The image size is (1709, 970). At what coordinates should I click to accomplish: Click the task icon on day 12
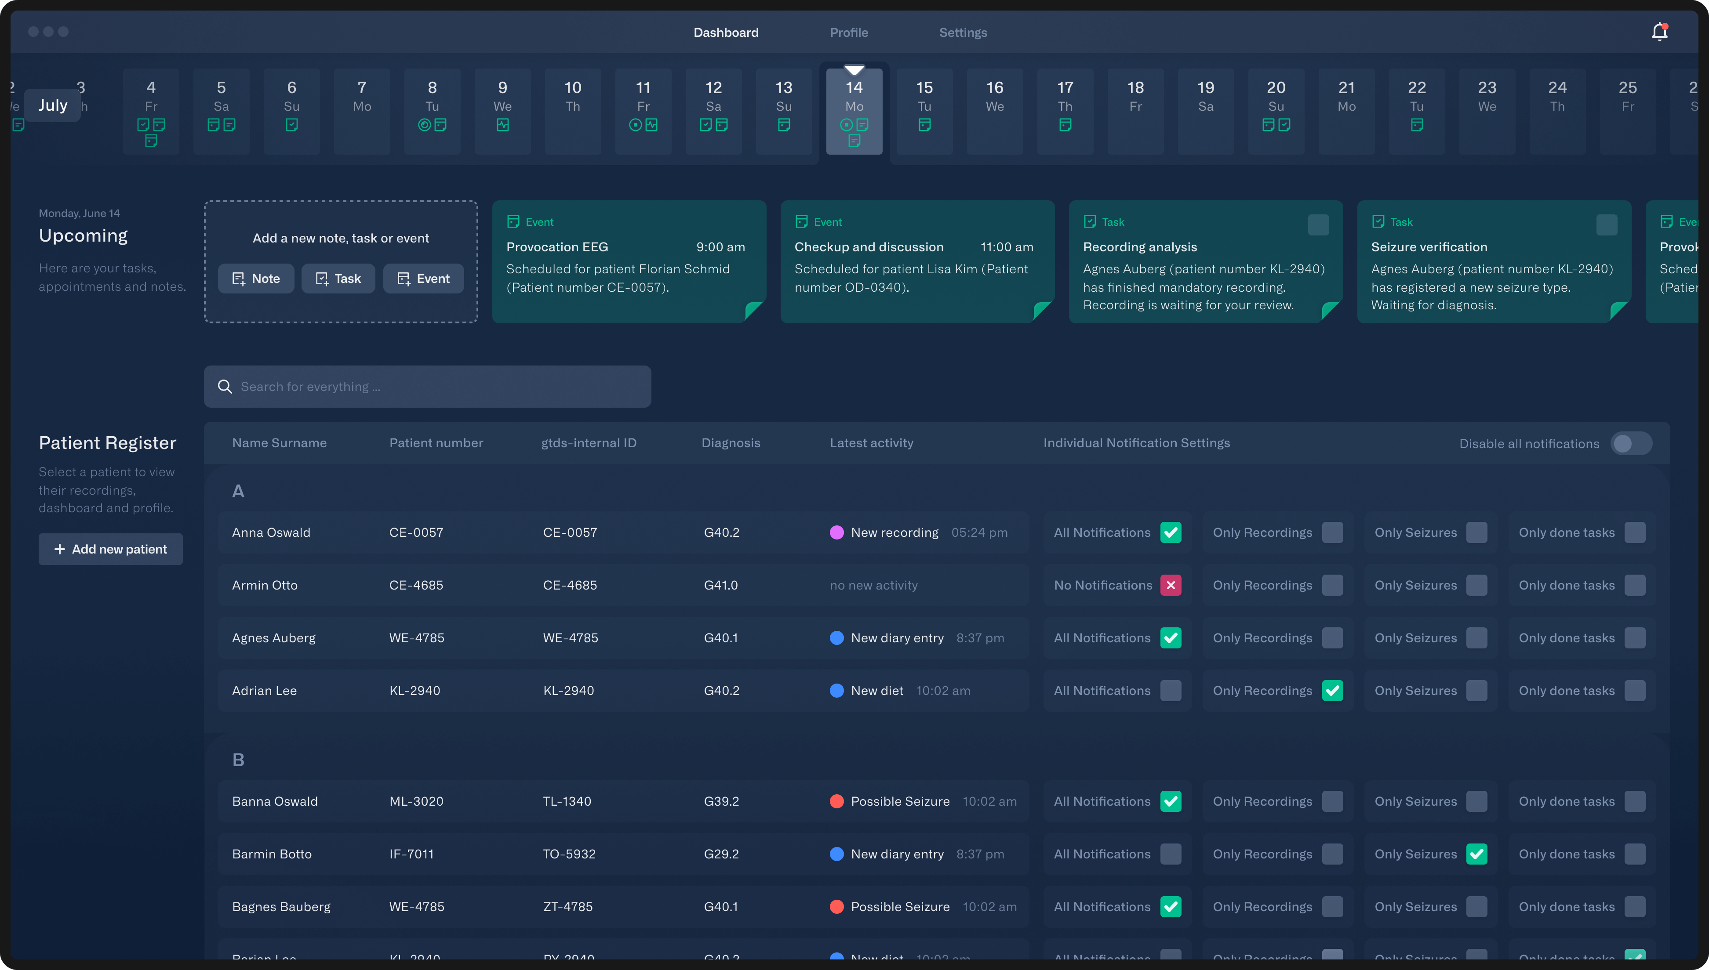[706, 125]
